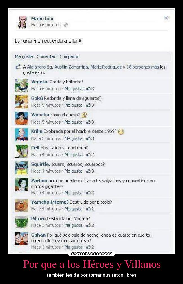Click the thumbs-up icon beside Alejandro Sg

19,67
